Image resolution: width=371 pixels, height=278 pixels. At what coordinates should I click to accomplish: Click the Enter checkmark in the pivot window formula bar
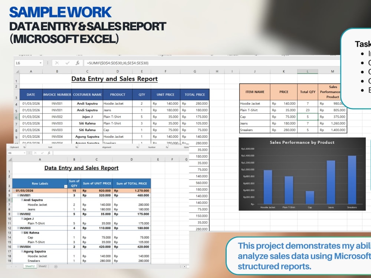point(42,153)
